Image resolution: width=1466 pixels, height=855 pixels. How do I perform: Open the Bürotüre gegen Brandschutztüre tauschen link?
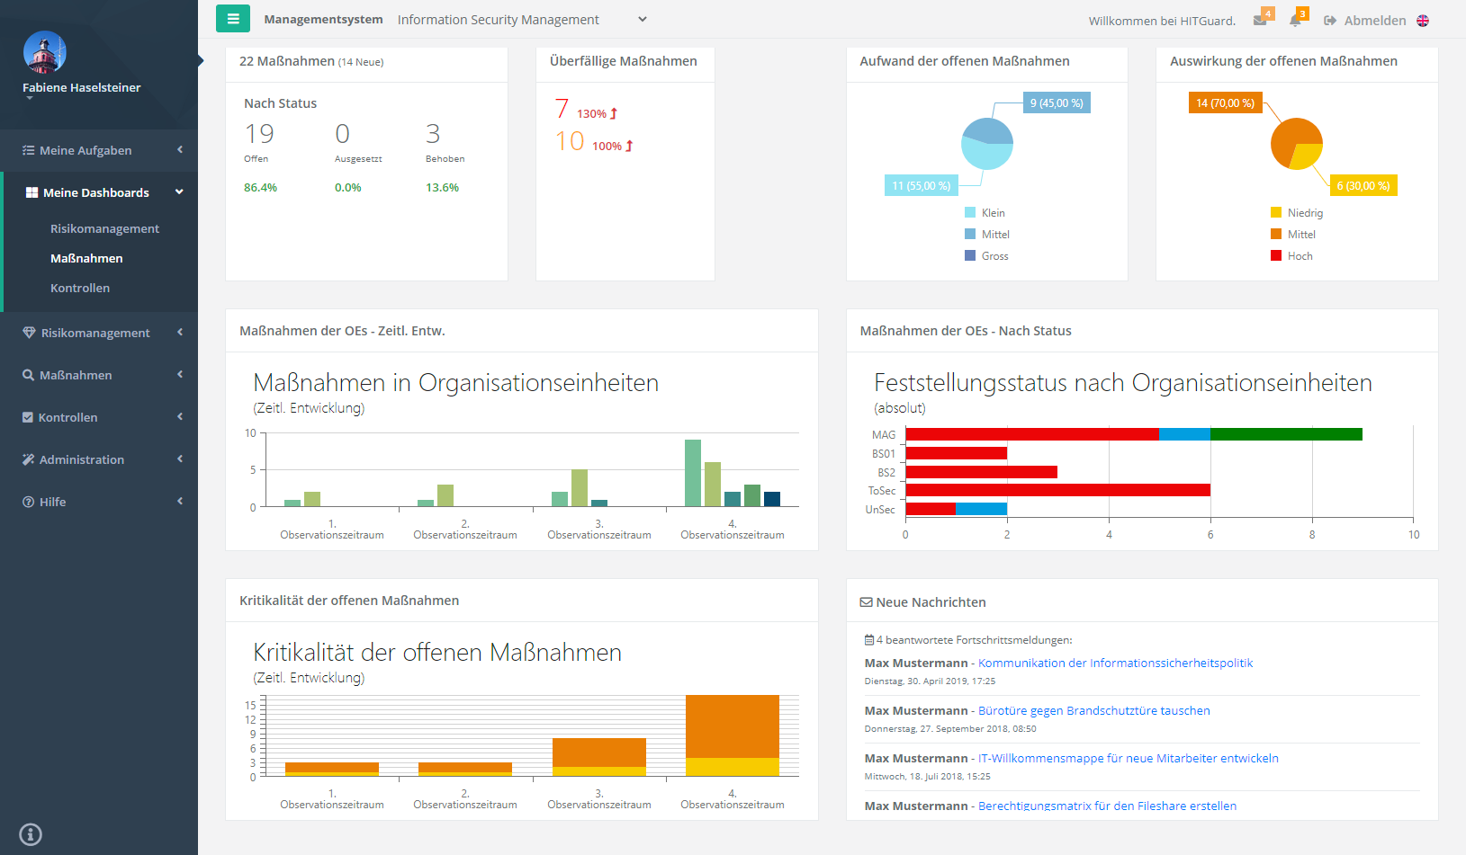coord(1093,710)
